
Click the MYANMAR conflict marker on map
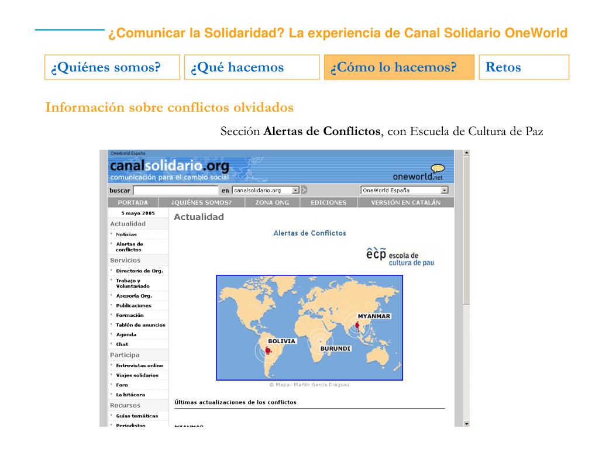coord(357,326)
